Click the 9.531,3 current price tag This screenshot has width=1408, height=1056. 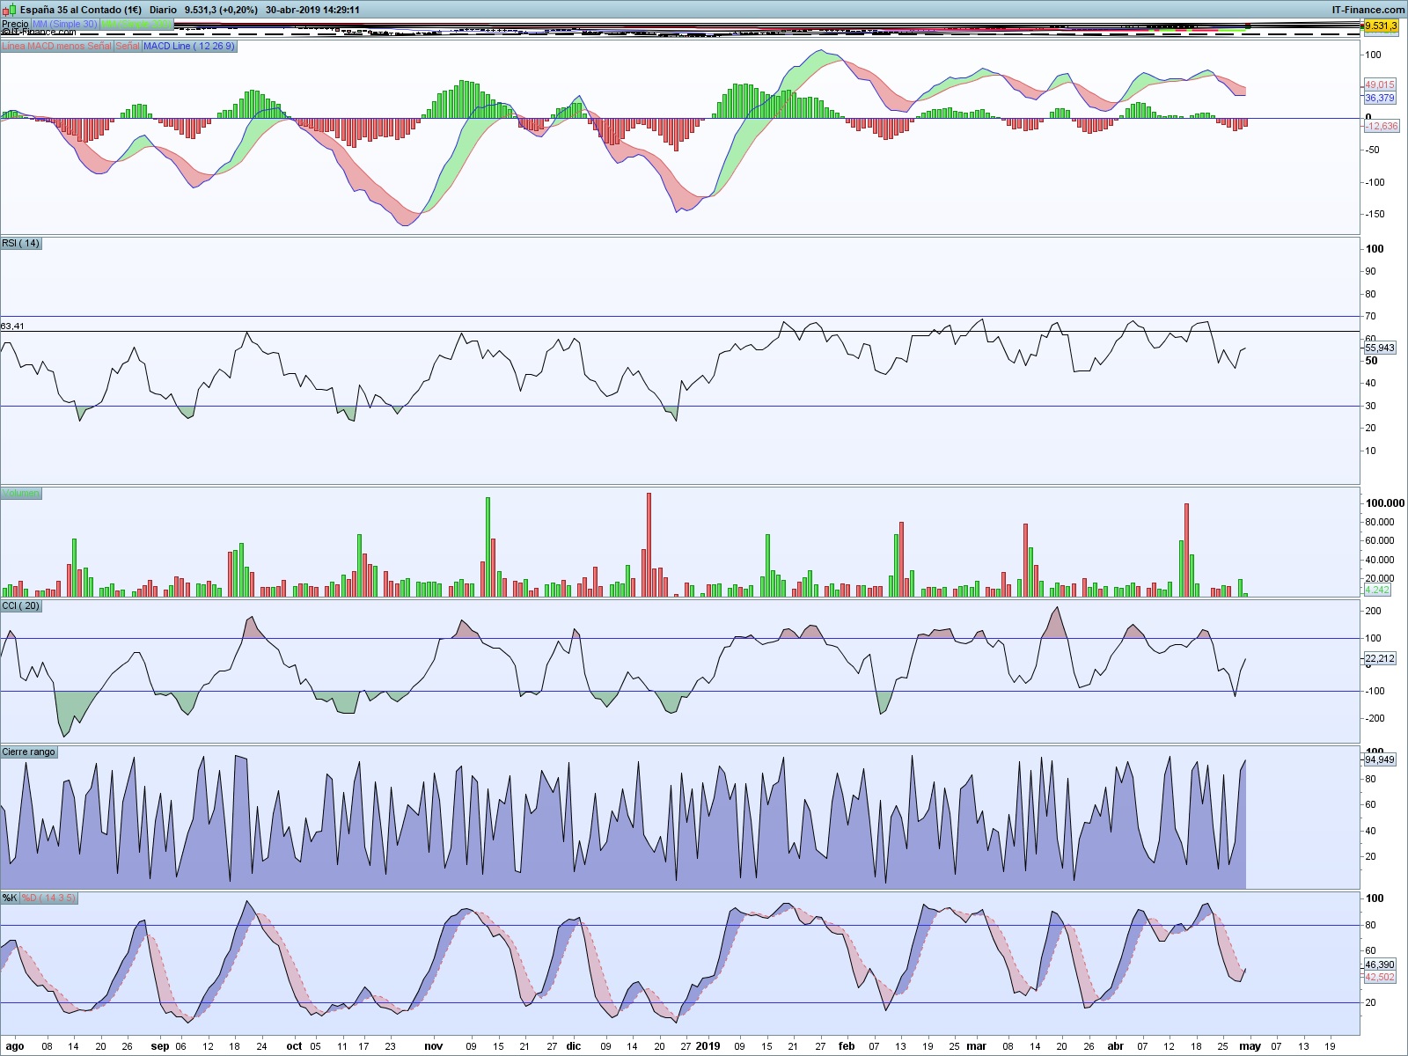tap(1380, 26)
